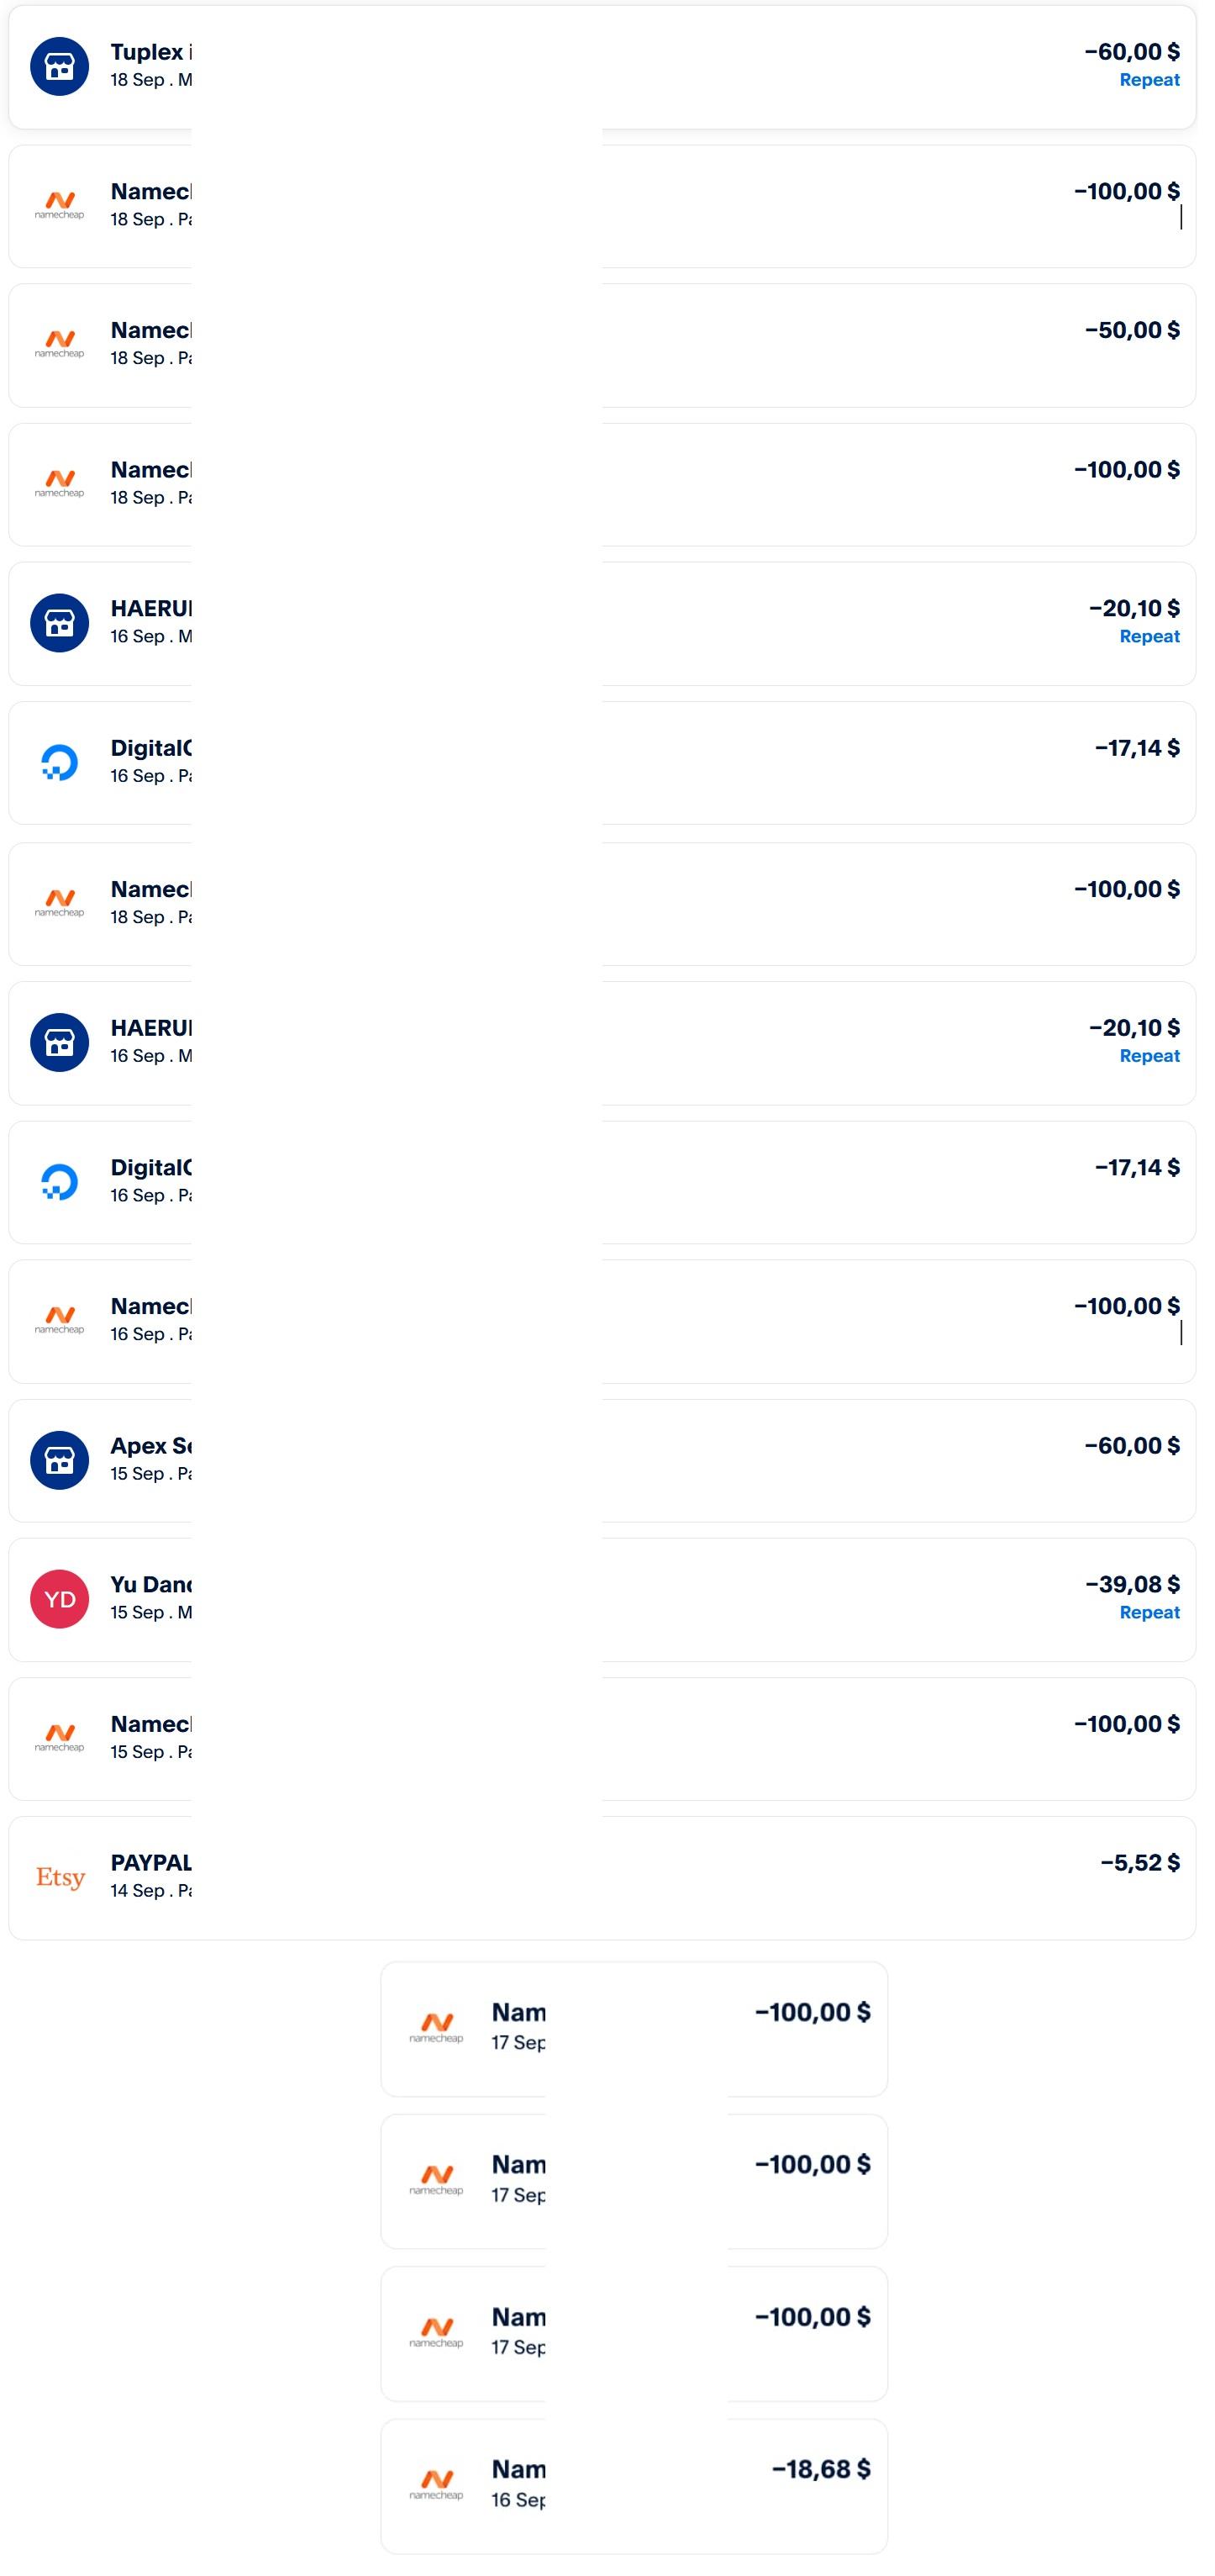
Task: Click the −5,52 $ amount
Action: click(x=1139, y=1862)
